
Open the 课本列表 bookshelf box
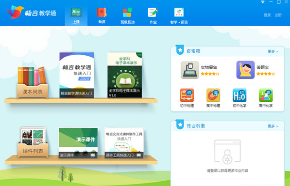coord(32,82)
